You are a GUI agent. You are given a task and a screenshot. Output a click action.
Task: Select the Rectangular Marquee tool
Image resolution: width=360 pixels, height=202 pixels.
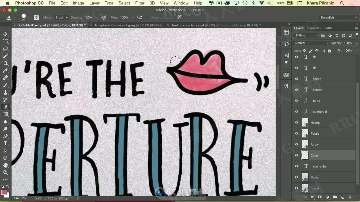click(x=5, y=41)
